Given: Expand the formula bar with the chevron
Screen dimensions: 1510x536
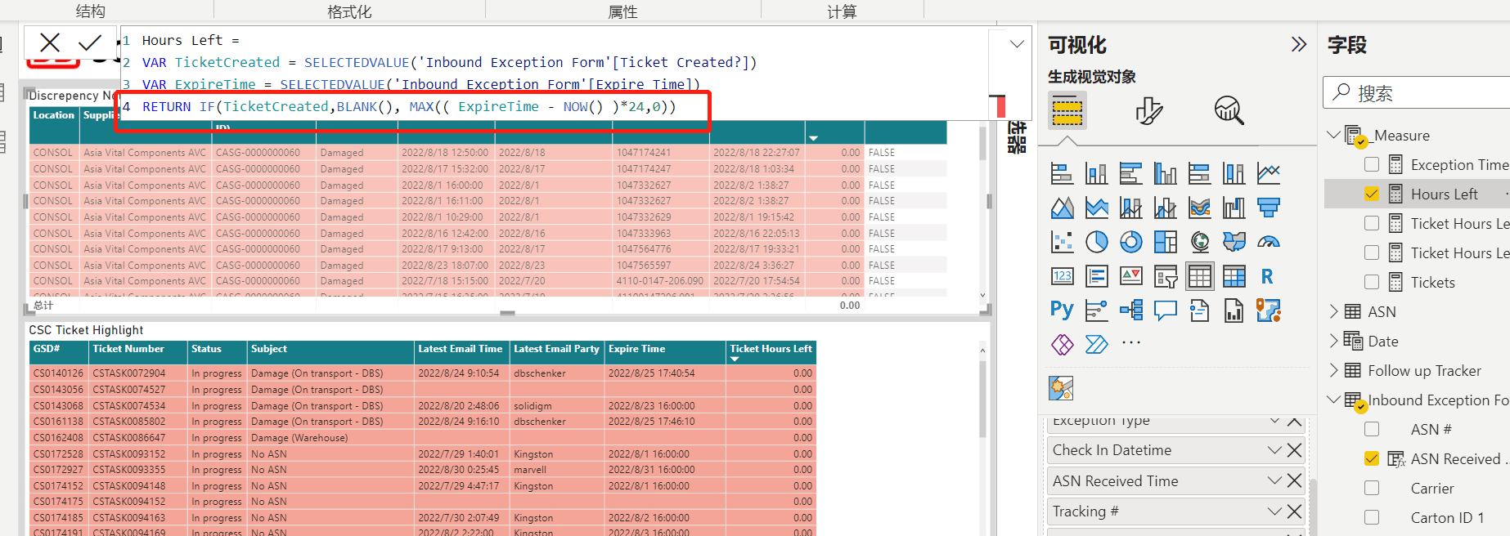Looking at the screenshot, I should [x=1017, y=44].
